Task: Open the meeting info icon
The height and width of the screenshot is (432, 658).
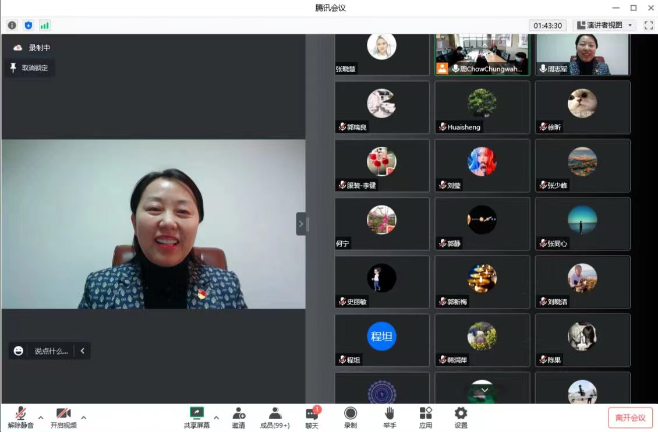Action: pyautogui.click(x=12, y=26)
